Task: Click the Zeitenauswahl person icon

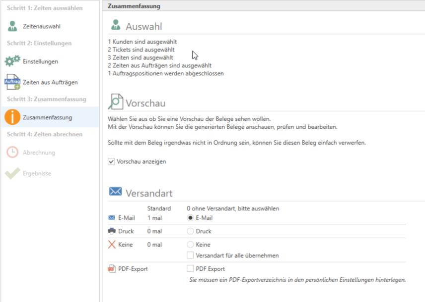Action: pyautogui.click(x=12, y=26)
